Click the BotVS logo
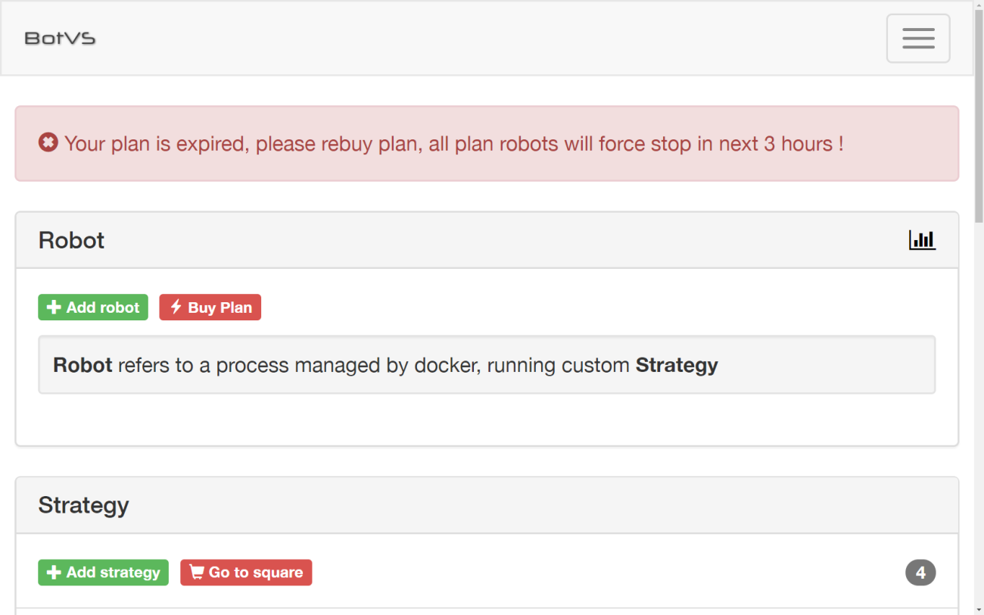984x615 pixels. point(60,38)
